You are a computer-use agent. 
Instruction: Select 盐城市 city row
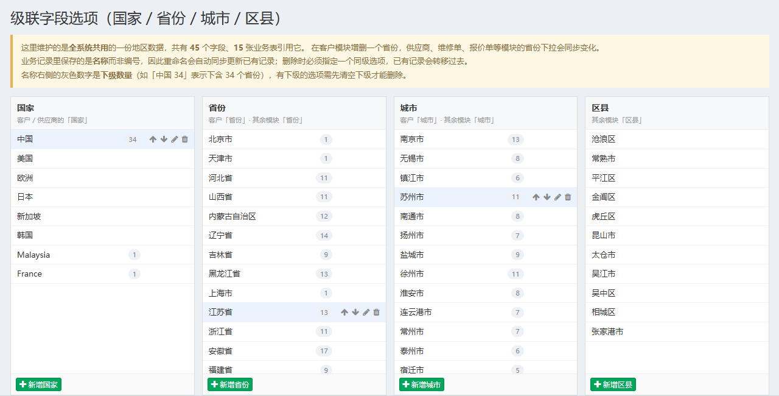click(486, 255)
